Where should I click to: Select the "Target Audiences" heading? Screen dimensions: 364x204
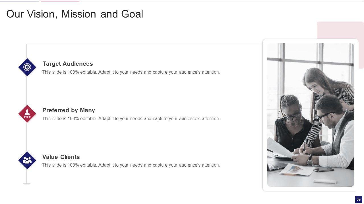point(68,64)
